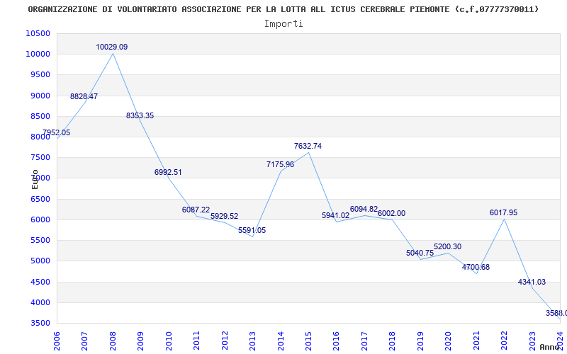Select the 5591.05 data label
567x354 pixels.
(252, 231)
